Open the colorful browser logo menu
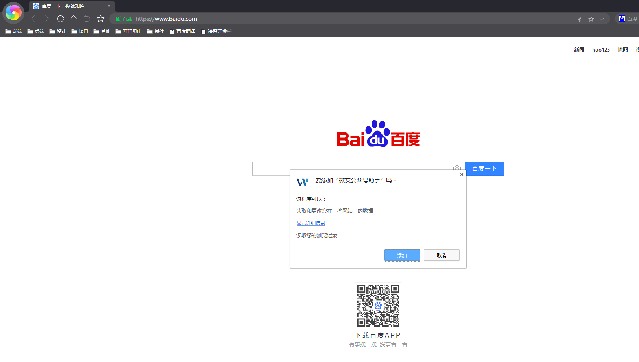Viewport: 639px width, 362px height. pos(13,13)
